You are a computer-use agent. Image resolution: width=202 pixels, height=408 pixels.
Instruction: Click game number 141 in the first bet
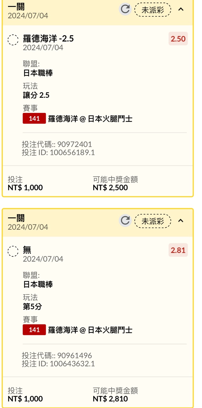(x=34, y=119)
